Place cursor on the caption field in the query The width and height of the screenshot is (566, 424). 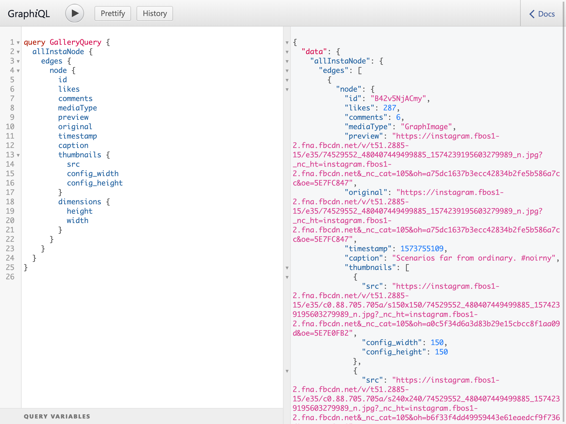click(73, 145)
